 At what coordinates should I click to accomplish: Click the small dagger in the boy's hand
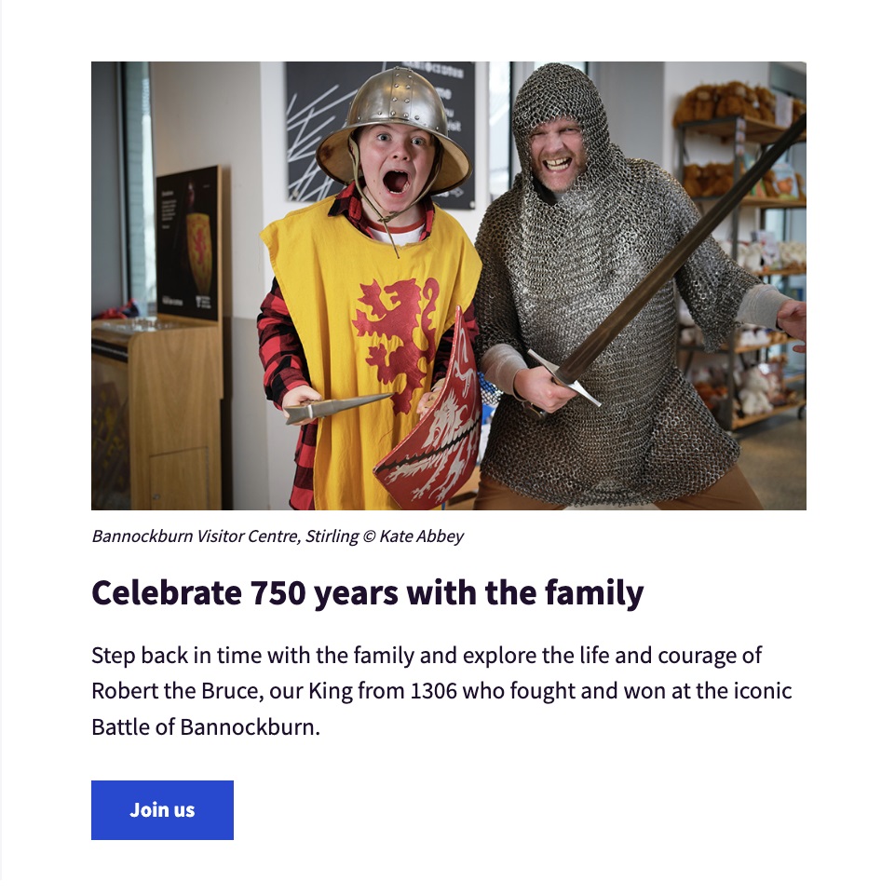tap(337, 406)
